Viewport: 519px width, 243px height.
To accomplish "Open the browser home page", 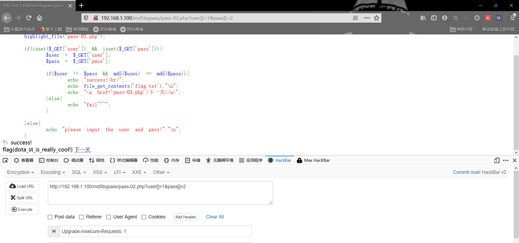I will coord(39,18).
